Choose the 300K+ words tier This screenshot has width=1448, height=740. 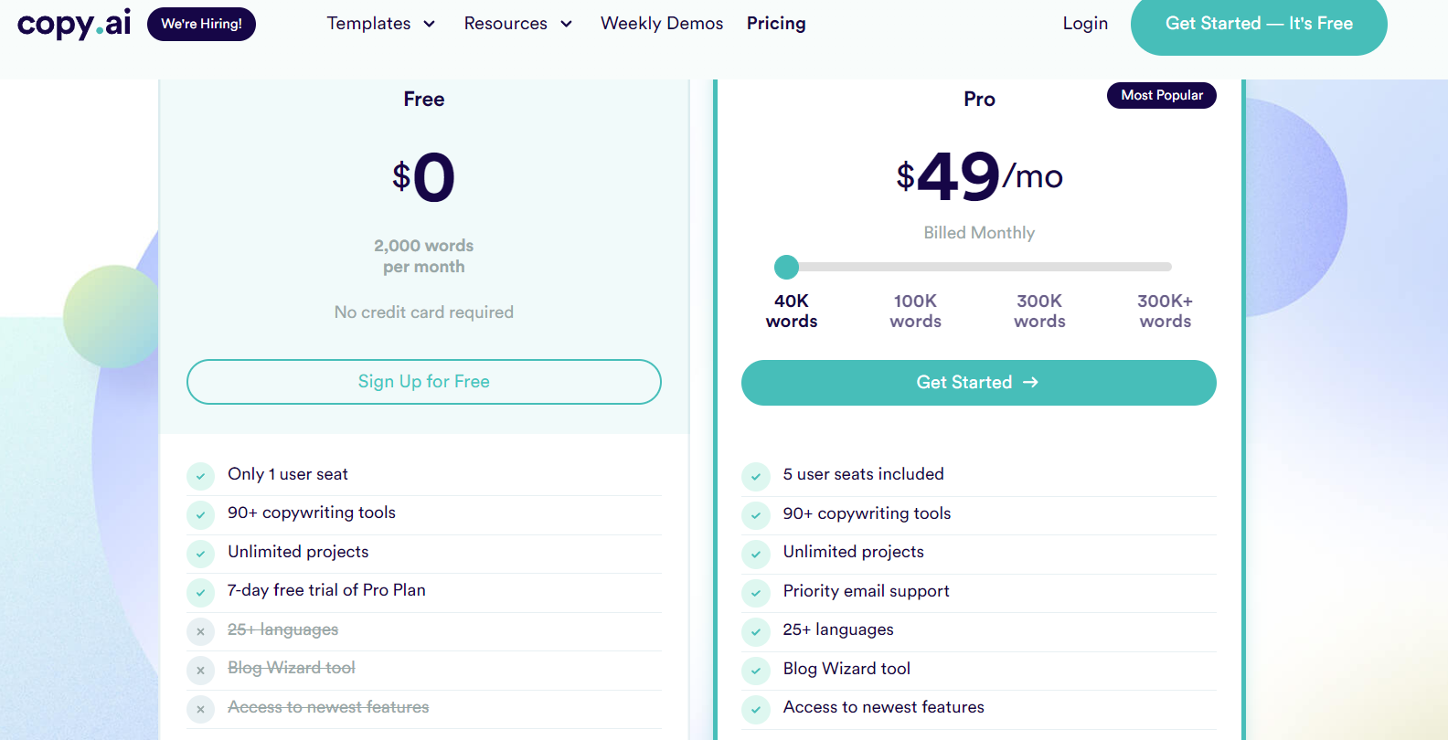[1165, 311]
